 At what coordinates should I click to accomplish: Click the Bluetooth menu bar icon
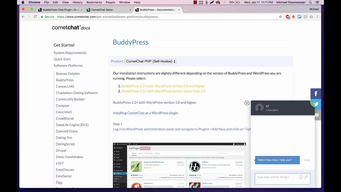pos(224,2)
